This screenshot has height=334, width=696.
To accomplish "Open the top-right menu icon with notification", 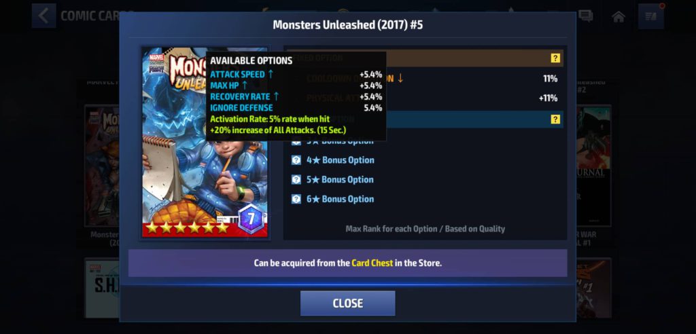I will coord(651,16).
